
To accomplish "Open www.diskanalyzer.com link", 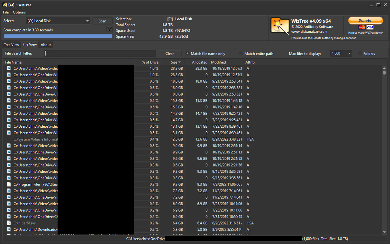I will point(309,32).
